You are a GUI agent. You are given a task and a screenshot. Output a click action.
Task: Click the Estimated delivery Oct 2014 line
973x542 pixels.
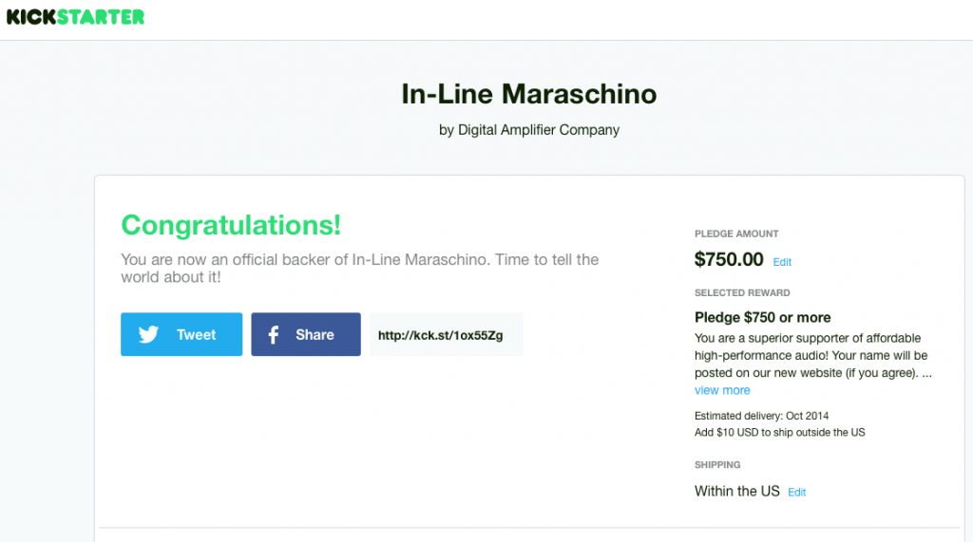[x=761, y=416]
